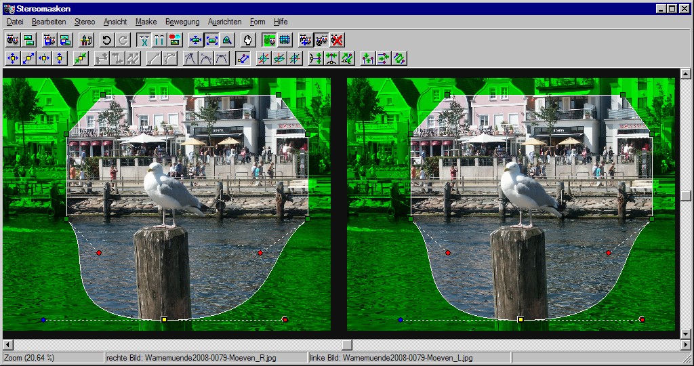Viewport: 694px width, 366px height.
Task: Click the horizontal scrollbar thumb
Action: [x=346, y=344]
